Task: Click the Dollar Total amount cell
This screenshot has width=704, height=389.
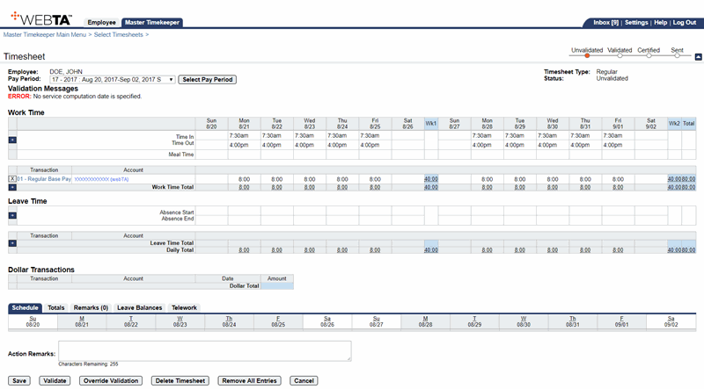Action: click(x=277, y=286)
